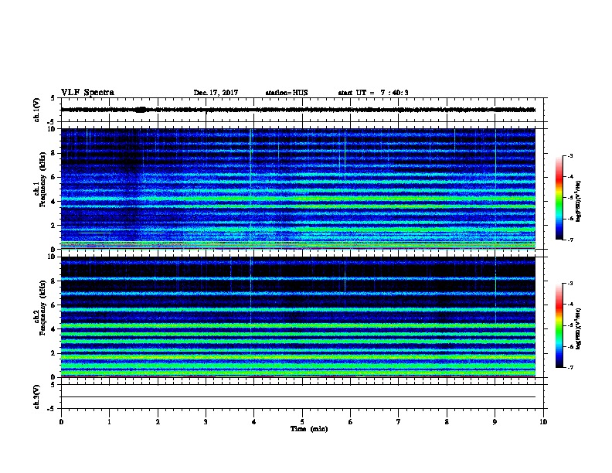Viewport: 612px width, 473px height.
Task: Click the ch.2 spectrogram color scale bar
Action: [x=559, y=325]
